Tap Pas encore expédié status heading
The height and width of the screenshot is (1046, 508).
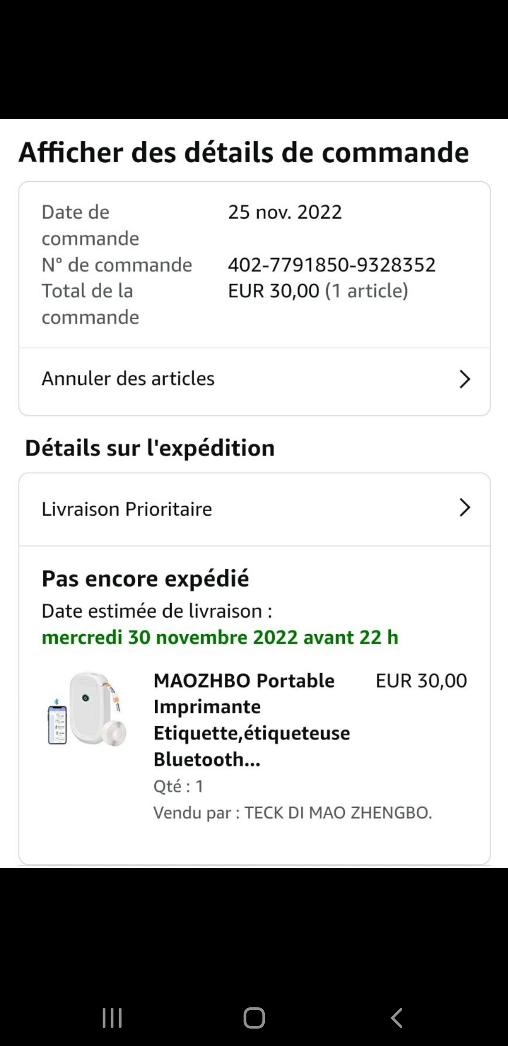(x=145, y=579)
